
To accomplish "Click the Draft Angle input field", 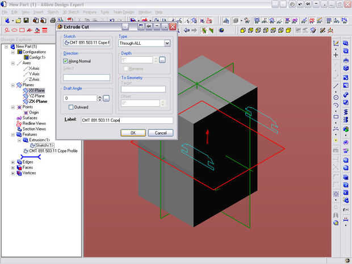I will pyautogui.click(x=79, y=98).
